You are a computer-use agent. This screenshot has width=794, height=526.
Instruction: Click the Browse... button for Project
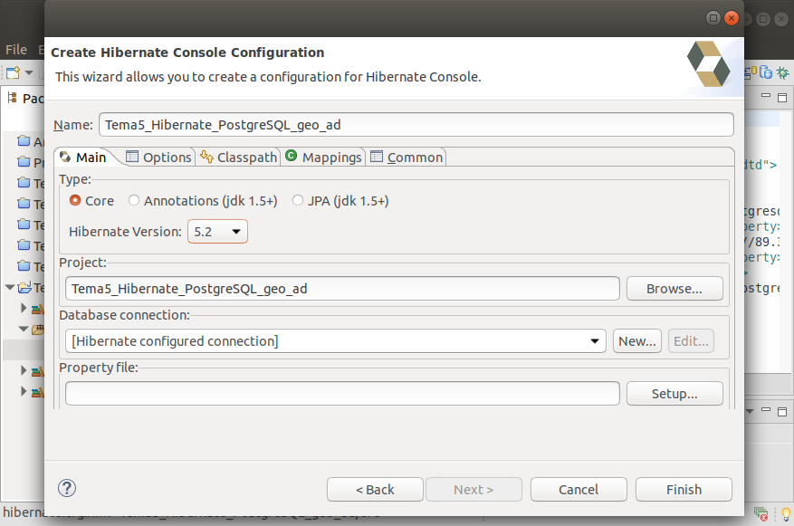click(674, 289)
